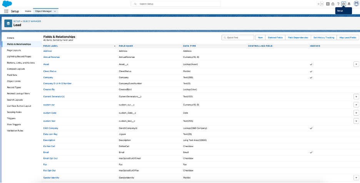Open the notifications bell
The height and width of the screenshot is (183, 360).
tap(349, 4)
